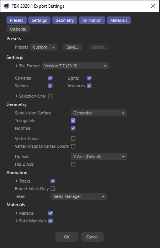The height and width of the screenshot is (248, 160).
Task: Confirm export with the OK button
Action: tap(67, 237)
